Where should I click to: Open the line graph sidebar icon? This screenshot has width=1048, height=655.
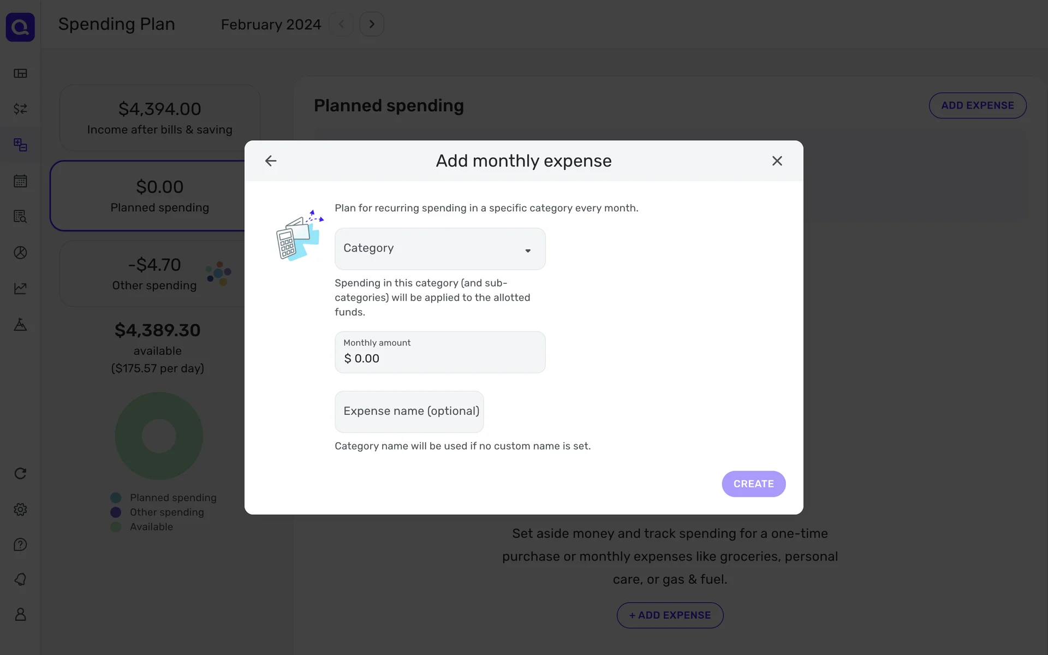click(x=20, y=288)
